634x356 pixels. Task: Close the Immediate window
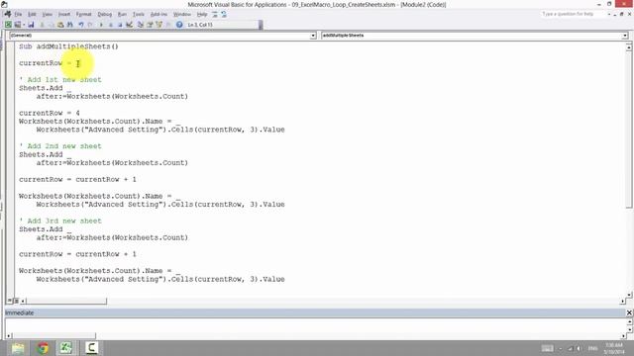(629, 312)
